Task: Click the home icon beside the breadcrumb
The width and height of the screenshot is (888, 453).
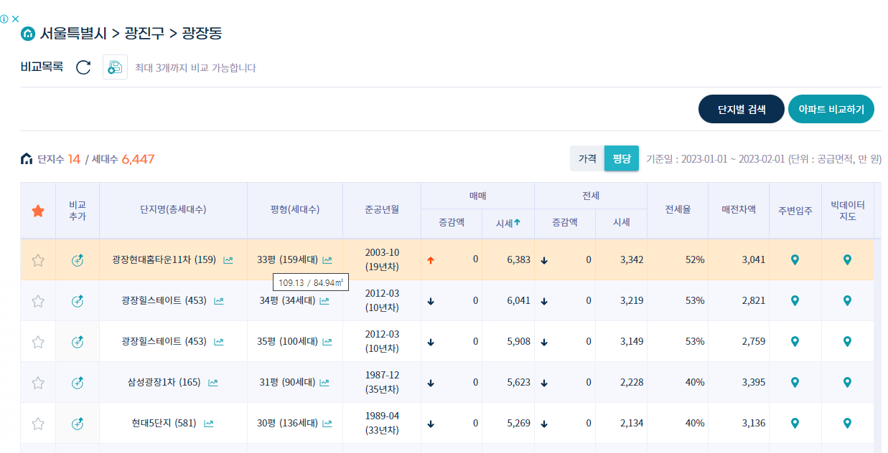Action: coord(27,33)
